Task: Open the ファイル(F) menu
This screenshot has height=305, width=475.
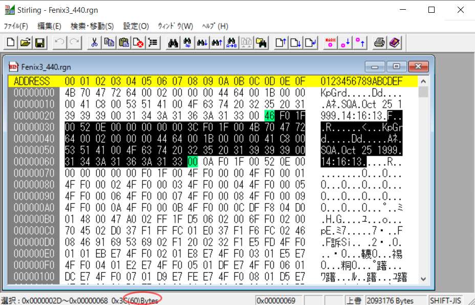Action: (16, 26)
